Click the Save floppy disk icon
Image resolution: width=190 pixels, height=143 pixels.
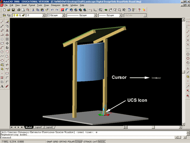pos(13,10)
